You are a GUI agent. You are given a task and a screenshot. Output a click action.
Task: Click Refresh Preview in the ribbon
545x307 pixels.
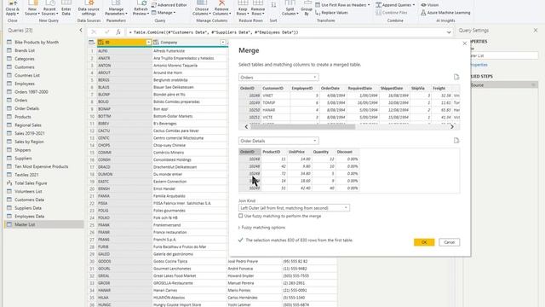(141, 8)
